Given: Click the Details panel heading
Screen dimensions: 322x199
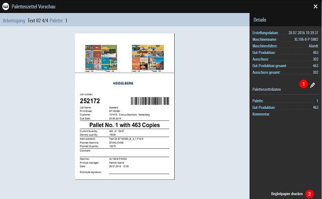Looking at the screenshot, I should 260,20.
